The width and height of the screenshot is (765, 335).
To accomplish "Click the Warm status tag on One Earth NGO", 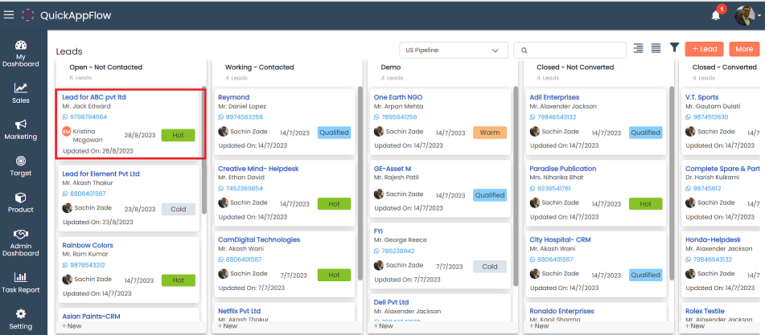I will click(x=489, y=133).
